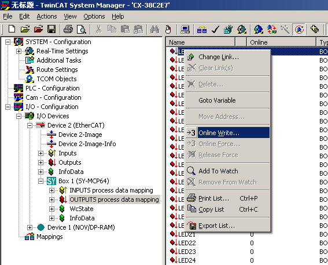Click the Save floppy disk icon
This screenshot has height=265, width=328.
pos(51,29)
